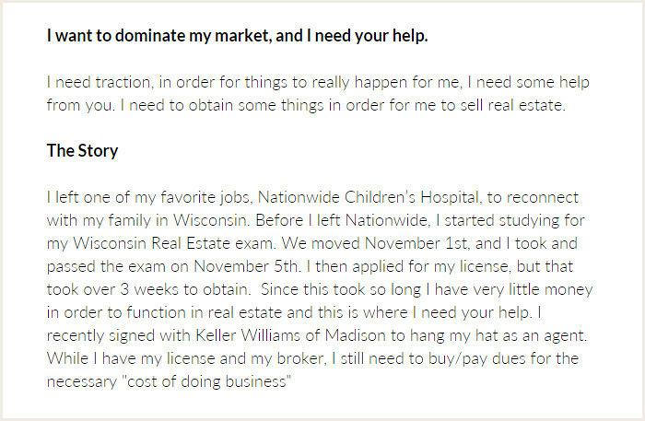Click the text 'I need traction'
Viewport: 645px width, 421px height.
pyautogui.click(x=99, y=83)
